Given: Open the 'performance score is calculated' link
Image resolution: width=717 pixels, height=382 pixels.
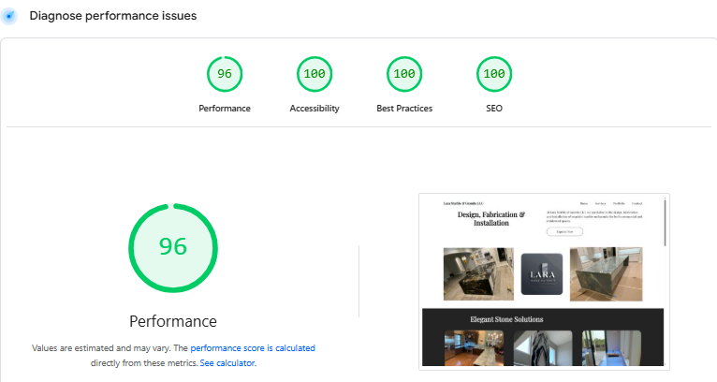Looking at the screenshot, I should [253, 347].
